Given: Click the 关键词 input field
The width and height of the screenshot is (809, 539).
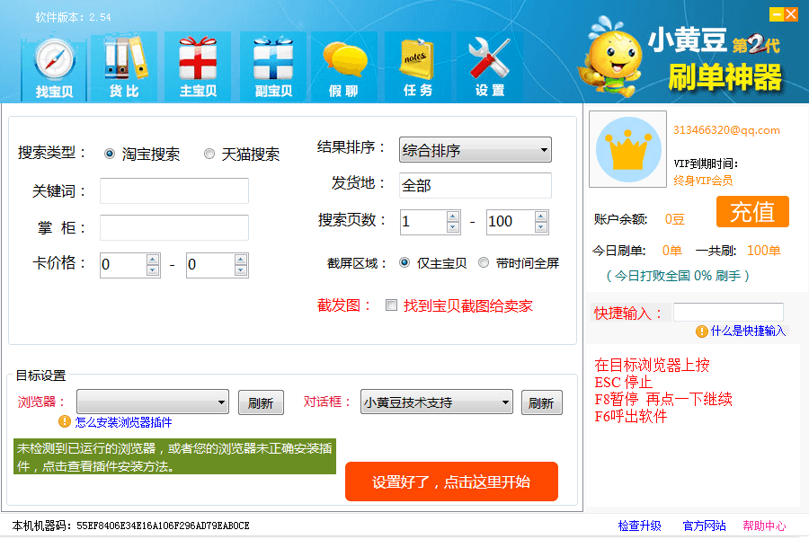Looking at the screenshot, I should tap(174, 190).
